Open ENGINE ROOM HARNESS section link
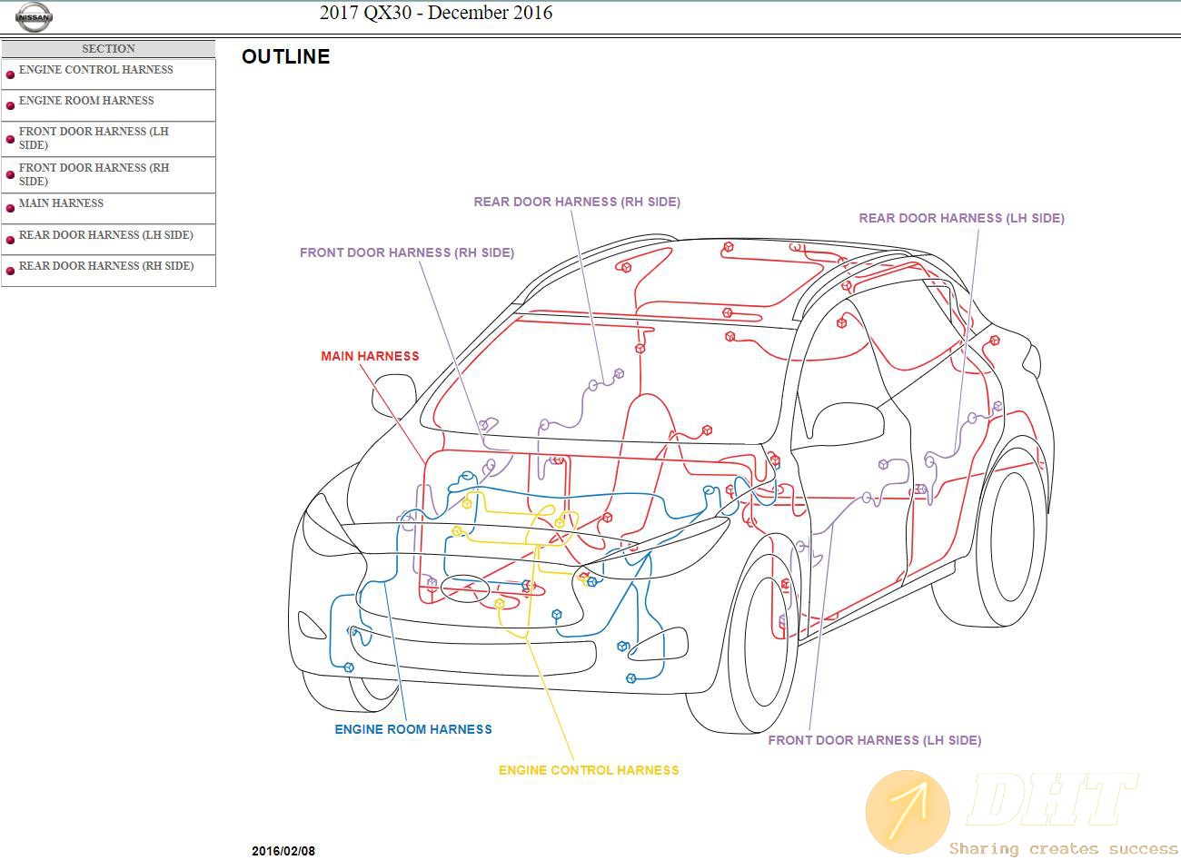Image resolution: width=1181 pixels, height=860 pixels. pos(86,101)
